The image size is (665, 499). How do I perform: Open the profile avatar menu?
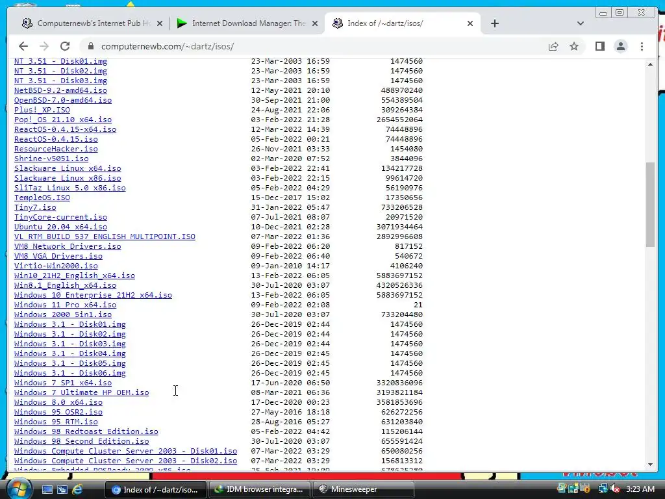(x=620, y=46)
